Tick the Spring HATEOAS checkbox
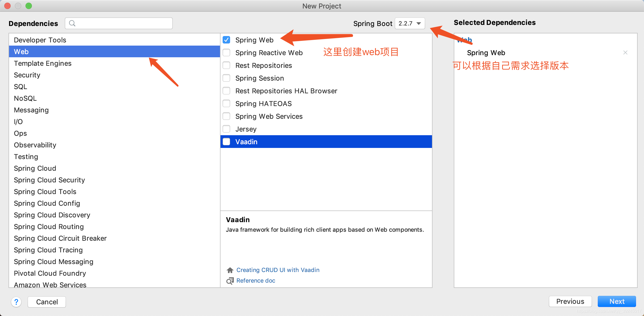The image size is (644, 316). point(226,103)
